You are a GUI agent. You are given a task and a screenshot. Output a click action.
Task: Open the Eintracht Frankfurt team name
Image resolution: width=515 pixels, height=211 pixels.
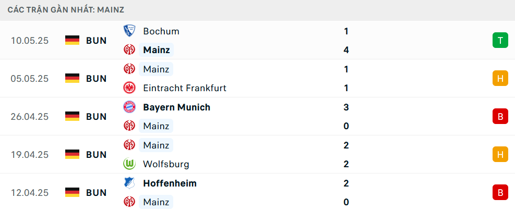coord(185,88)
